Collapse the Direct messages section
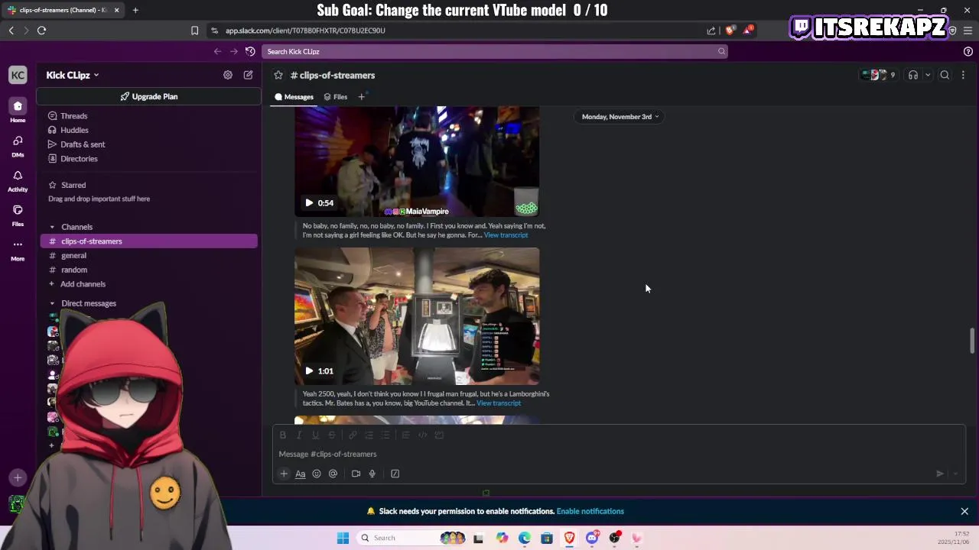This screenshot has height=550, width=979. point(52,303)
